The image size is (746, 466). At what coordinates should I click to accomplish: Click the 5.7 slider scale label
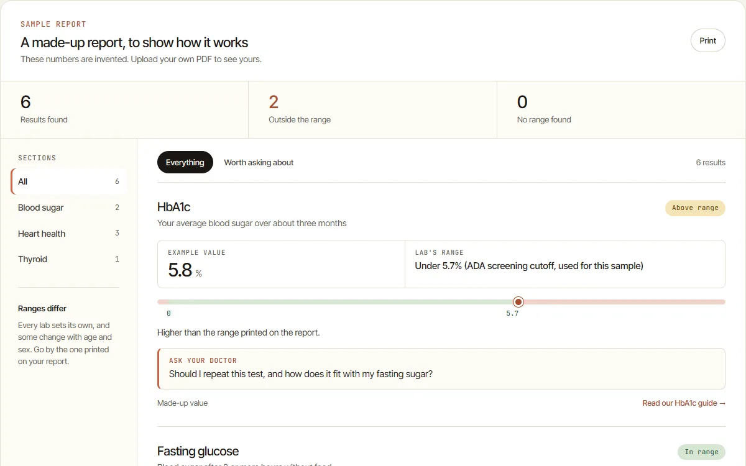pyautogui.click(x=512, y=314)
